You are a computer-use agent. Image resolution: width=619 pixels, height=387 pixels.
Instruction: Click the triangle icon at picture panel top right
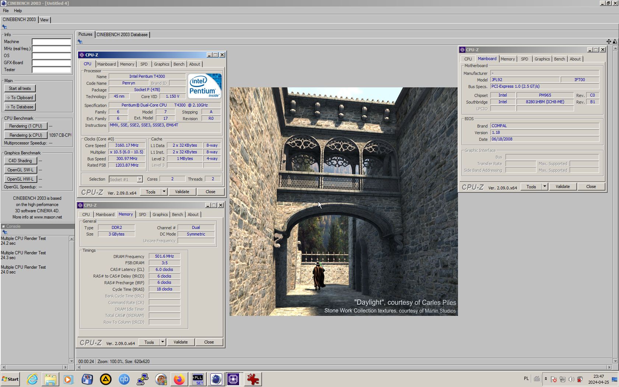pyautogui.click(x=615, y=42)
